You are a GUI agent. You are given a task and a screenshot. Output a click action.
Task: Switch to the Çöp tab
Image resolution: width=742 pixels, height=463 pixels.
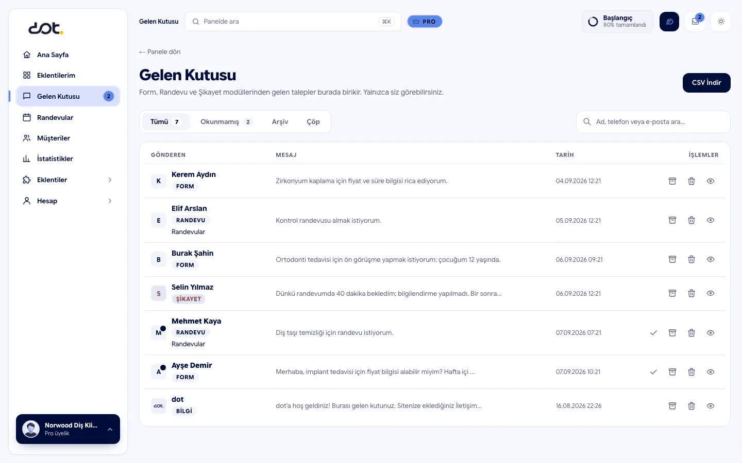(313, 122)
